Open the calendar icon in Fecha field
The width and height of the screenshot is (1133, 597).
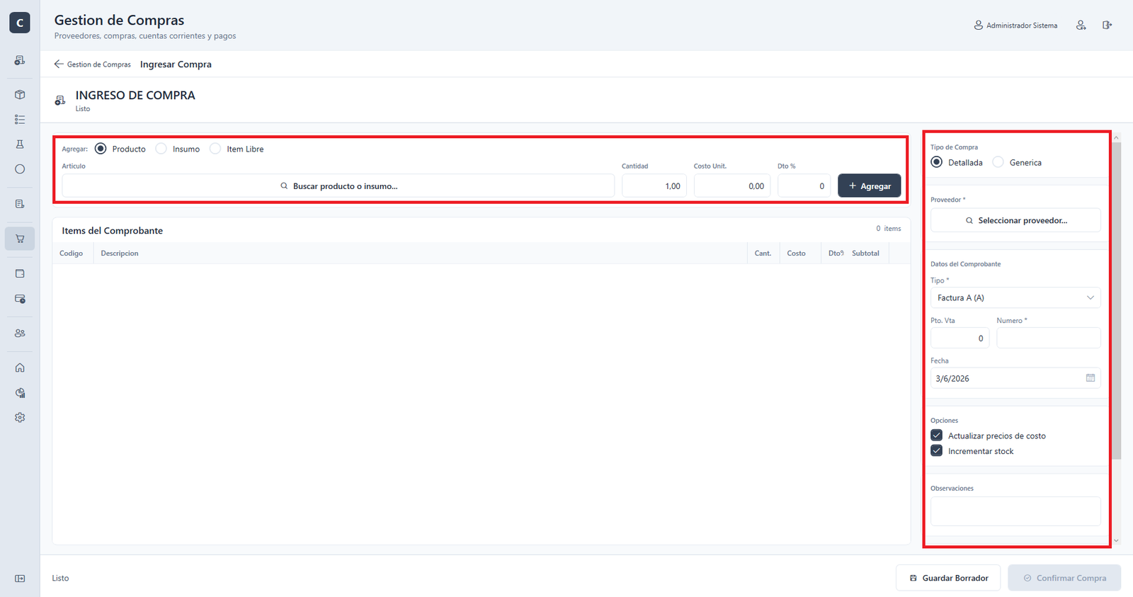point(1091,378)
